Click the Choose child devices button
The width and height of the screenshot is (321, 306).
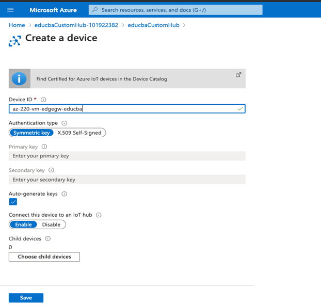click(x=44, y=256)
